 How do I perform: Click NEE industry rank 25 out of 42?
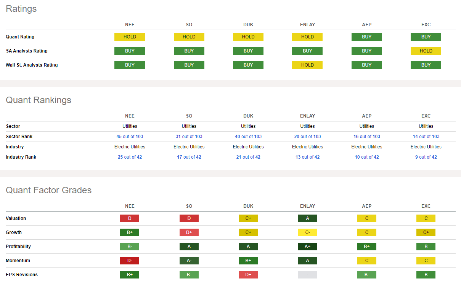(x=130, y=157)
